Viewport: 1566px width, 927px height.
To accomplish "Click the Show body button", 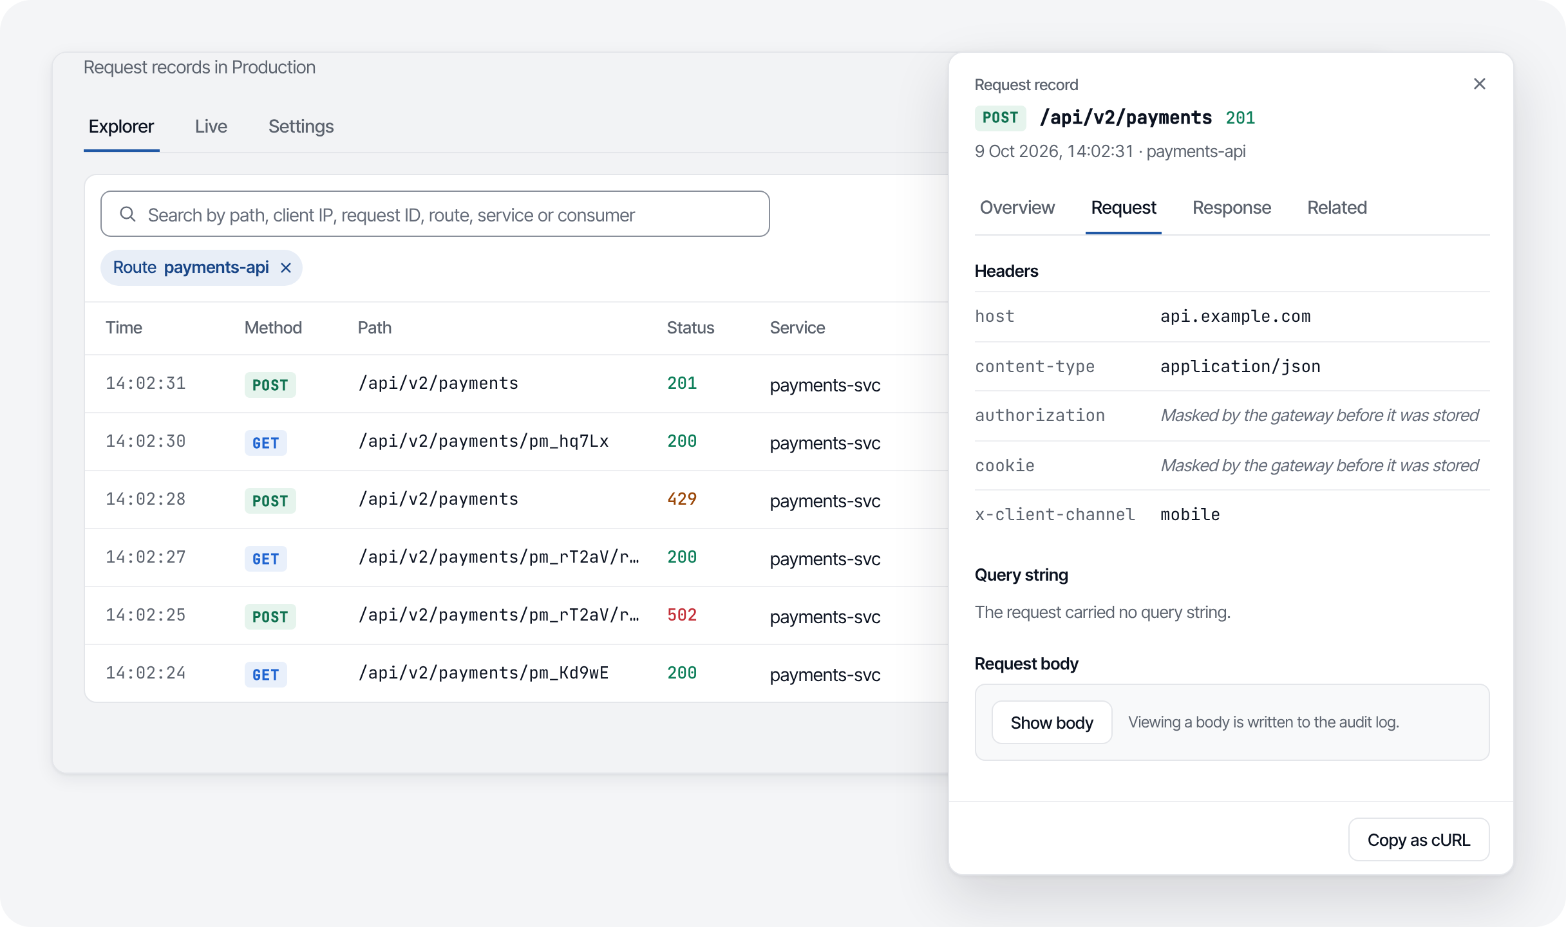I will coord(1052,722).
